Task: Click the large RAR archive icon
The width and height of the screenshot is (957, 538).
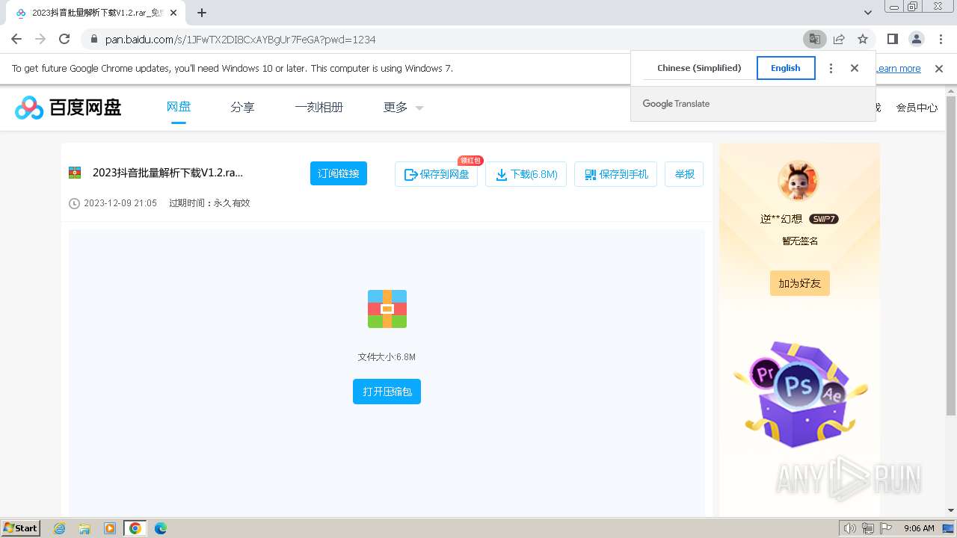Action: tap(387, 309)
